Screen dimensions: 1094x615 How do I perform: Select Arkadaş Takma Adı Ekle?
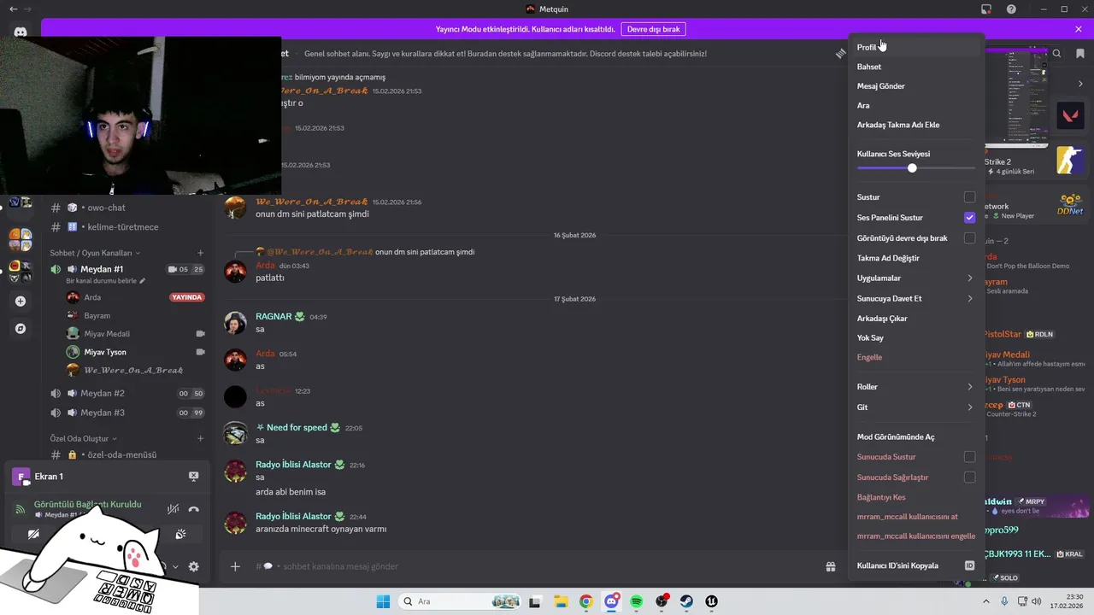point(916,125)
